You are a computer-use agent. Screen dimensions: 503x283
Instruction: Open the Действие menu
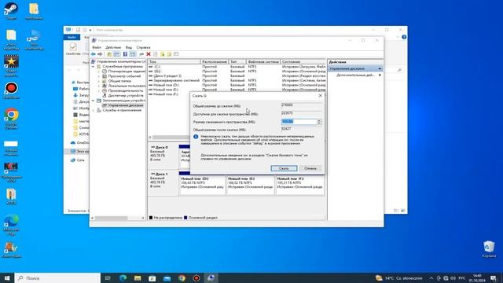113,47
